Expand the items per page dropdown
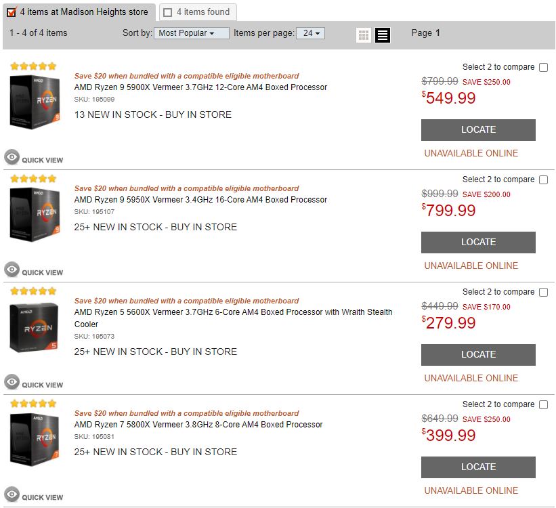This screenshot has width=556, height=508. click(x=311, y=33)
